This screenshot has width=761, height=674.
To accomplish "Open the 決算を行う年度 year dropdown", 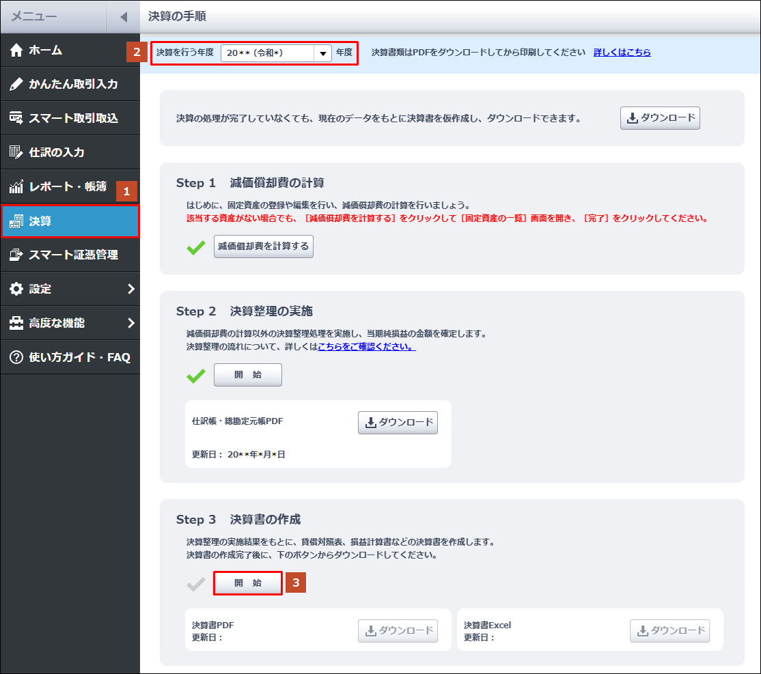I will (322, 53).
